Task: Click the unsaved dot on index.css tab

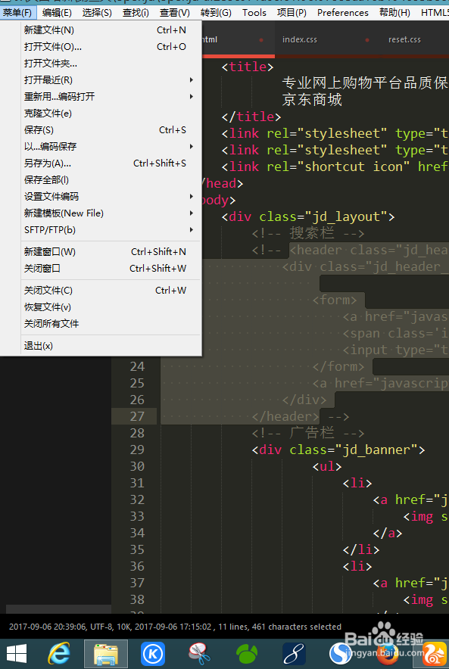Action: click(367, 40)
